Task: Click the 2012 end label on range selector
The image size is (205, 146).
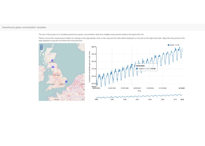Action: (182, 100)
